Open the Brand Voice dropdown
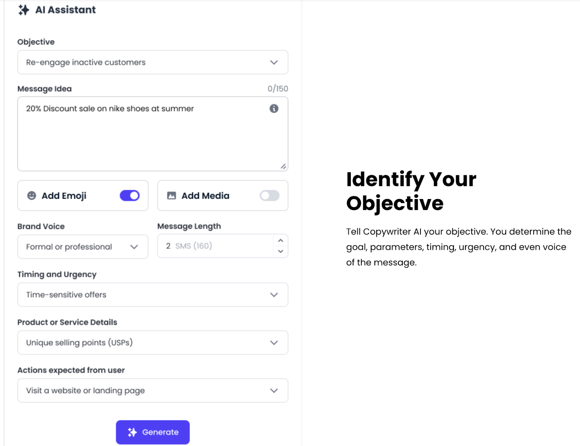Image resolution: width=580 pixels, height=446 pixels. pyautogui.click(x=83, y=247)
